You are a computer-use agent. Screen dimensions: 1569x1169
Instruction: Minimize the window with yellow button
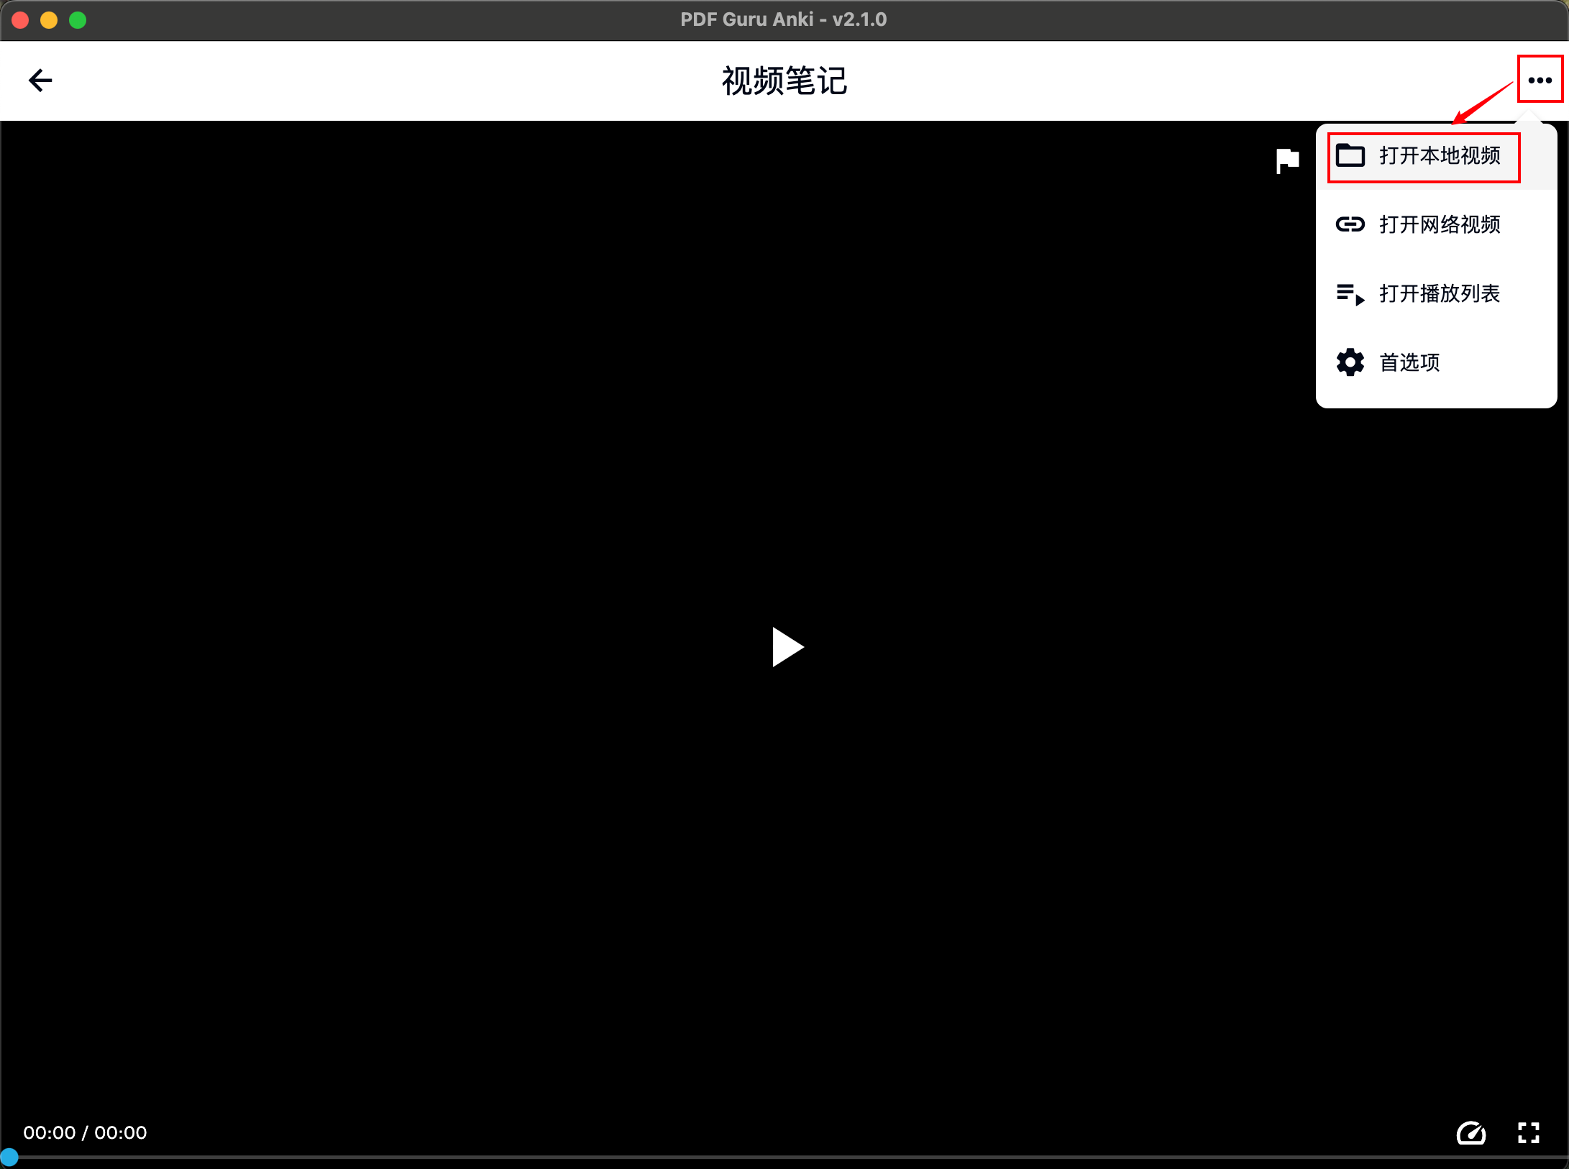click(x=49, y=20)
